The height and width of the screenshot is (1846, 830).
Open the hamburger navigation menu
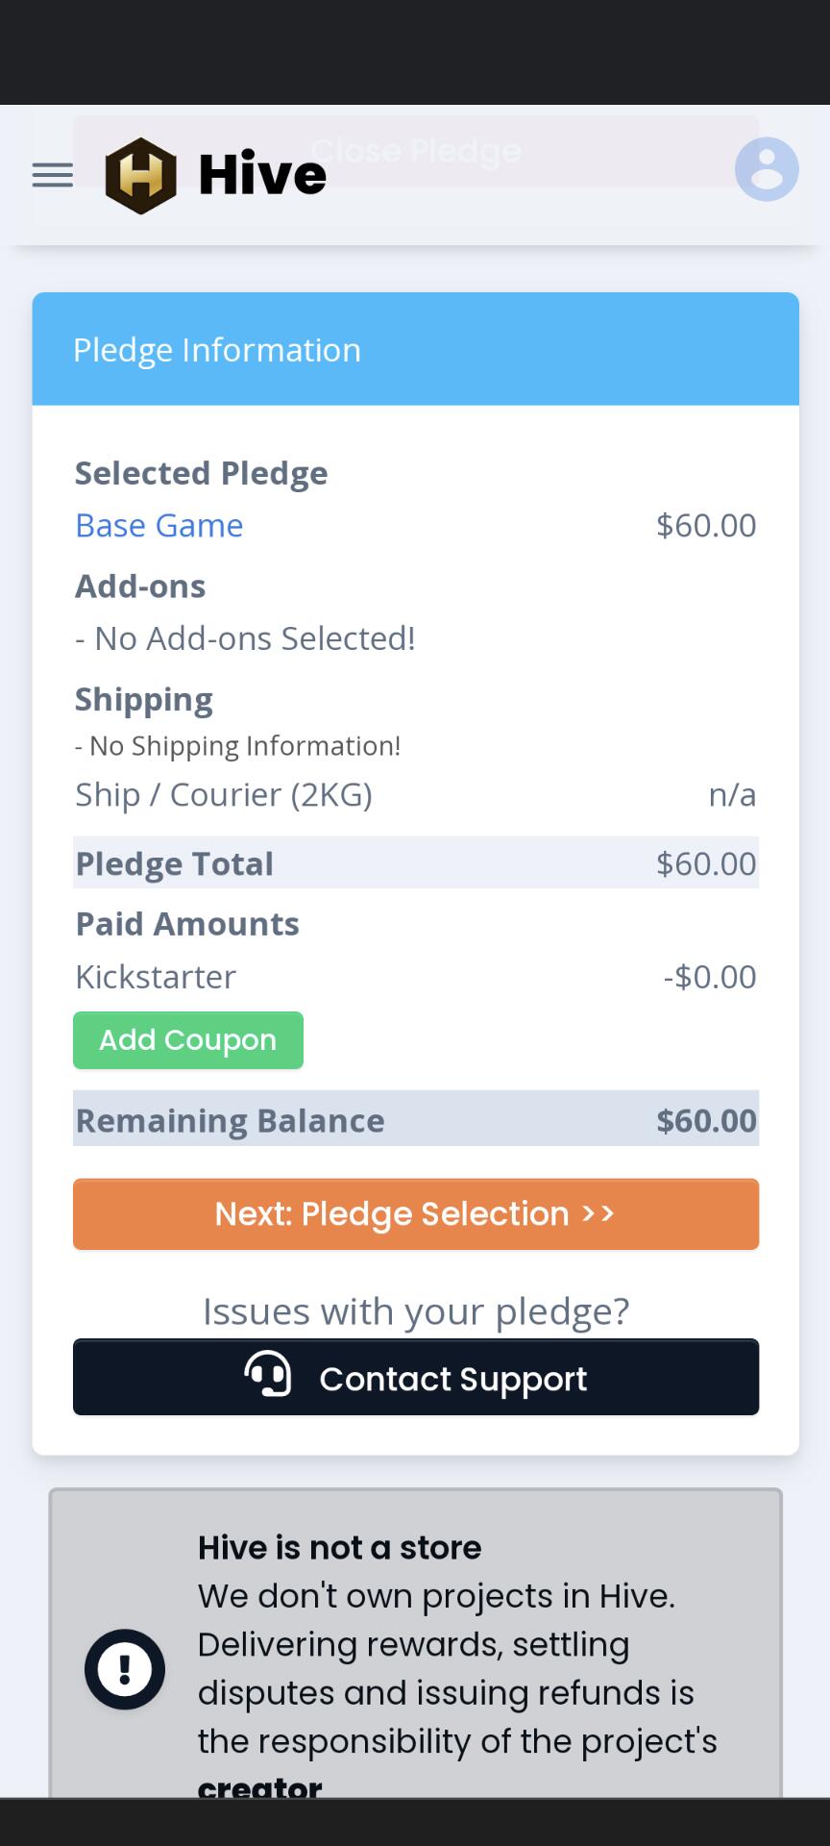pos(53,175)
